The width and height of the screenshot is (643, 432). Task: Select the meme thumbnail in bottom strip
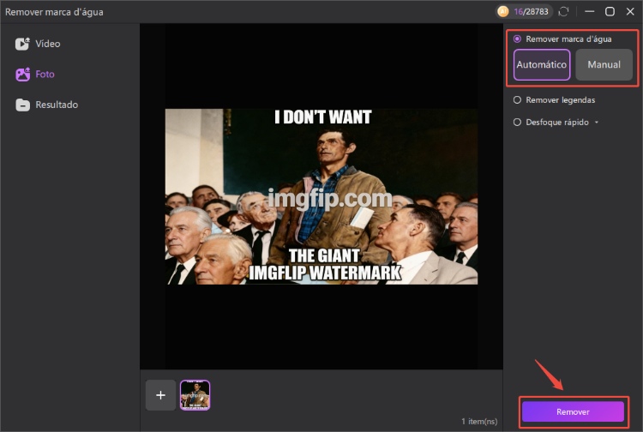click(x=195, y=395)
